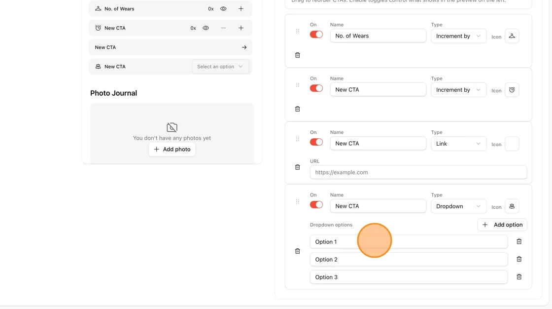Open the Dropdown type selector

tap(458, 206)
